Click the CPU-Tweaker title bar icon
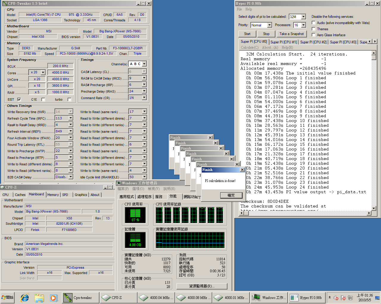Viewport: 381px width, 304px height. click(x=5, y=4)
